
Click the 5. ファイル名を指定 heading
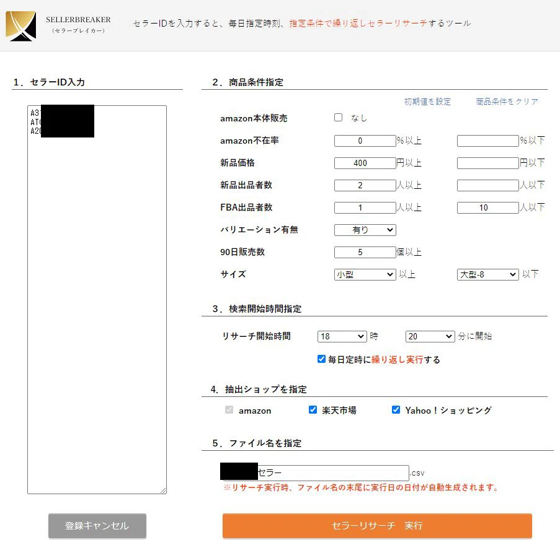point(257,443)
